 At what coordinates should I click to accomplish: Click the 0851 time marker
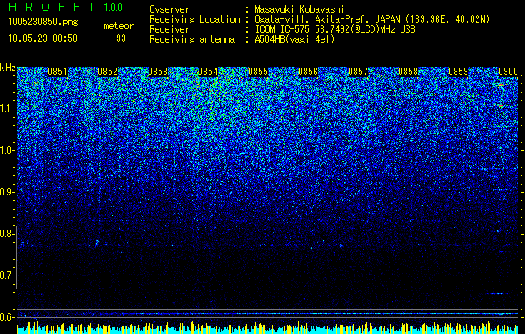pyautogui.click(x=58, y=72)
